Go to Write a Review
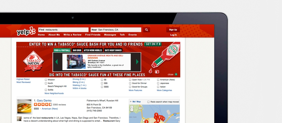 coord(72,35)
